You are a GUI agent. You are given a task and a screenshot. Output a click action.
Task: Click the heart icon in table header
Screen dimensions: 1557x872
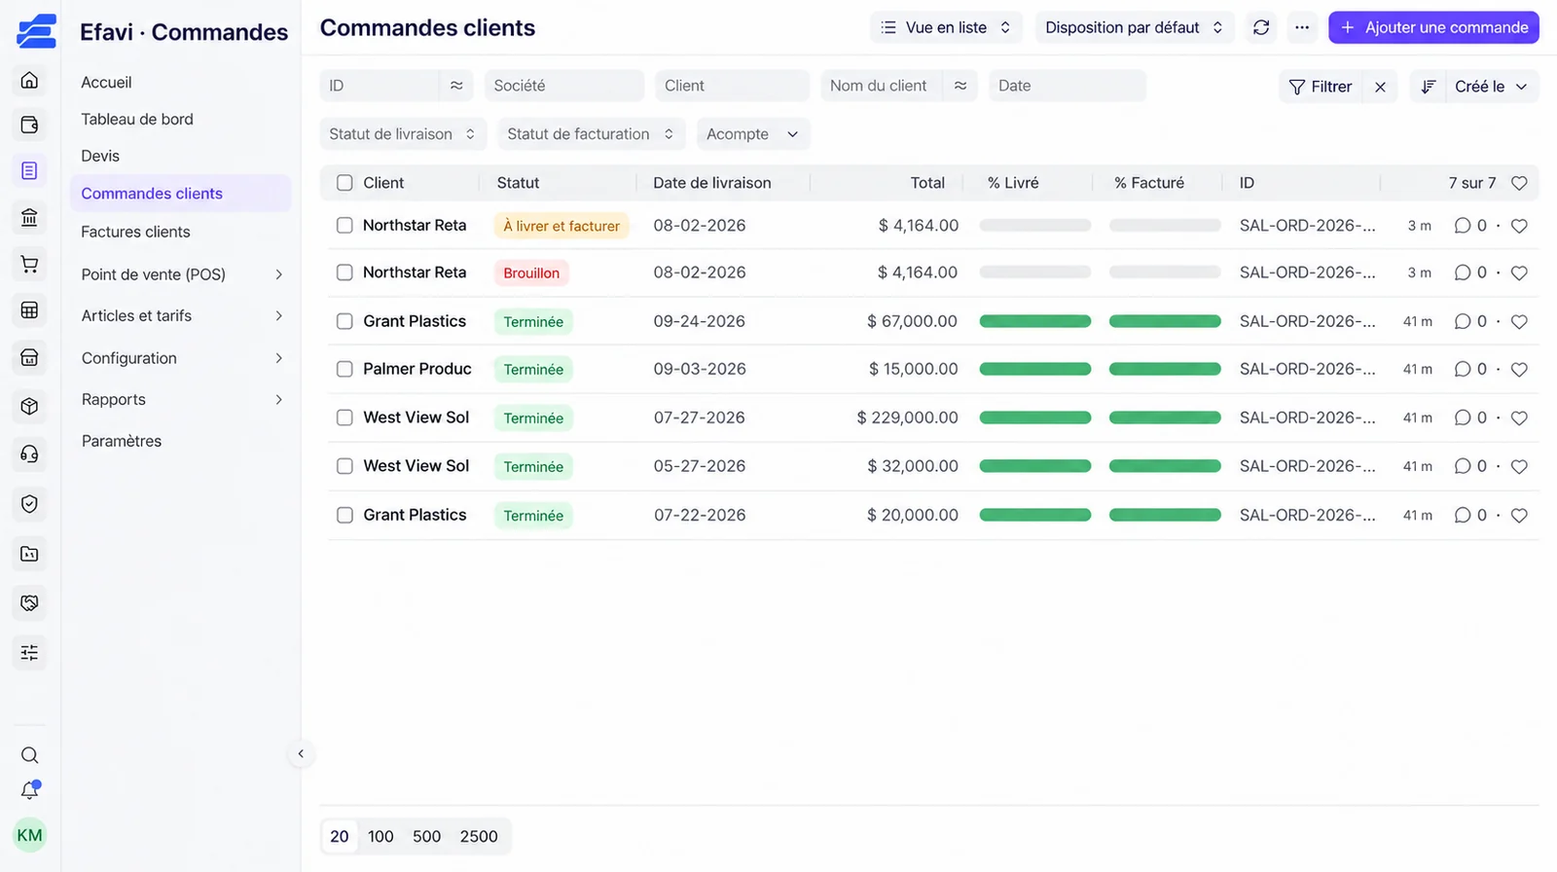[1519, 183]
